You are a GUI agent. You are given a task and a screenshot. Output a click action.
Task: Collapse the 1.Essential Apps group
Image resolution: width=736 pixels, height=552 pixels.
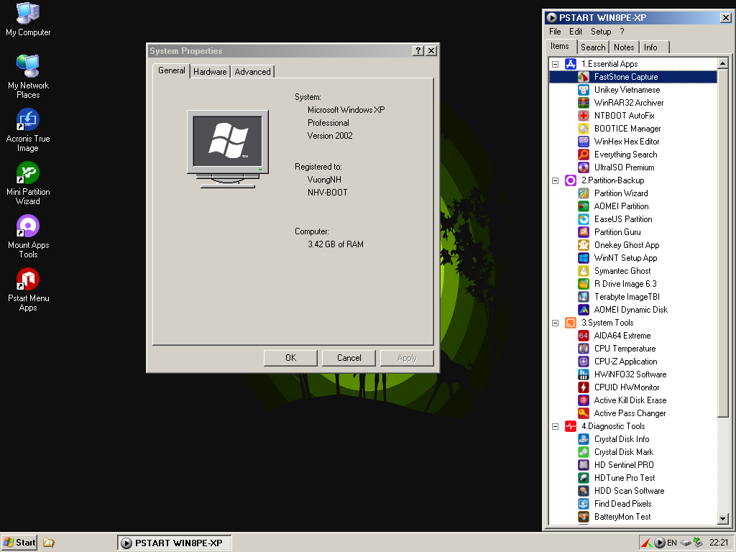(556, 64)
